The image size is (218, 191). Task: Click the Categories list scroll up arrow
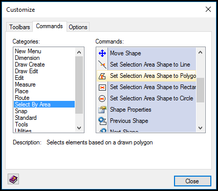pos(79,52)
